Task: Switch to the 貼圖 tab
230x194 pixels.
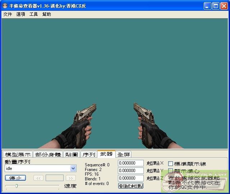Action: tap(72, 154)
